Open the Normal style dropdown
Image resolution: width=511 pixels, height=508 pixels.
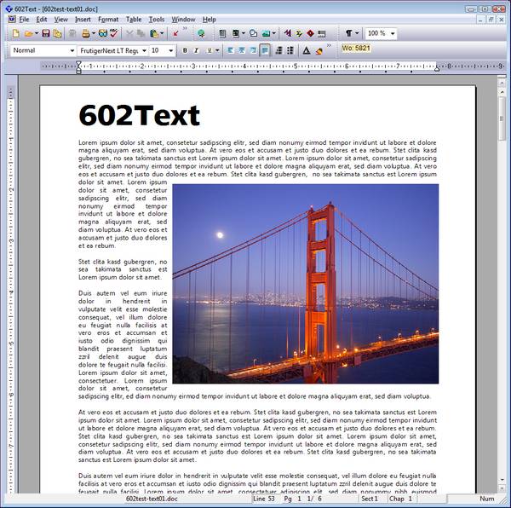coord(72,51)
